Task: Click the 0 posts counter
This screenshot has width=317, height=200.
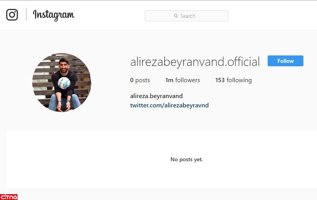Action: click(x=140, y=80)
